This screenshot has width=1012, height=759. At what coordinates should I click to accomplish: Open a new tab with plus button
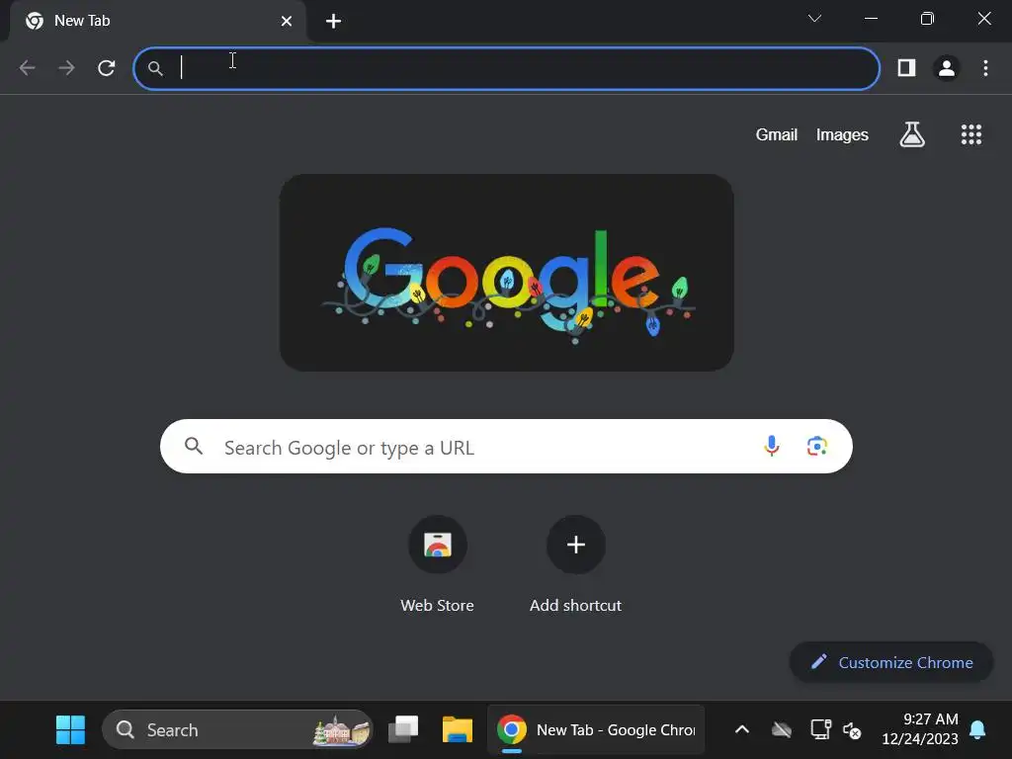(x=333, y=22)
